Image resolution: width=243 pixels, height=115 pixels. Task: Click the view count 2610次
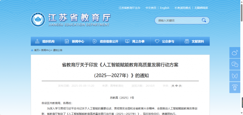tap(150, 86)
